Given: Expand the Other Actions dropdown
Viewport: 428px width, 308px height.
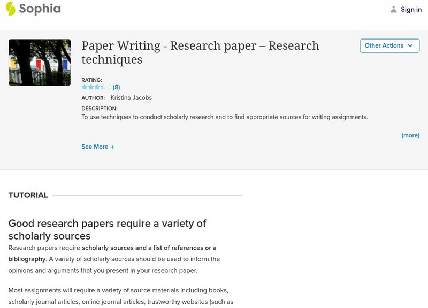Looking at the screenshot, I should click(389, 45).
